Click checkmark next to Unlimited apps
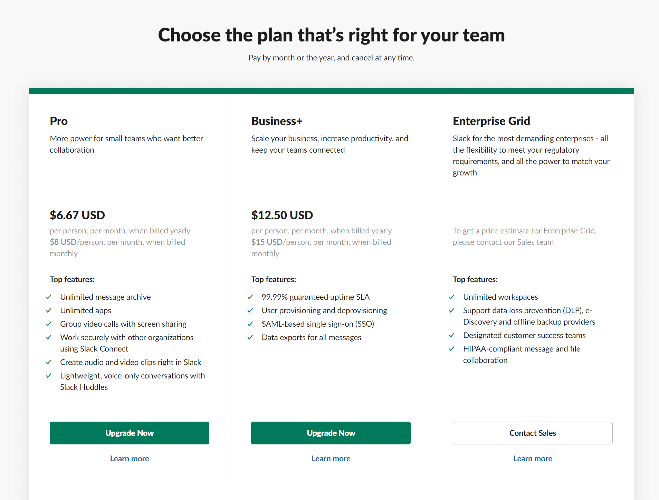This screenshot has width=659, height=500. pyautogui.click(x=49, y=310)
